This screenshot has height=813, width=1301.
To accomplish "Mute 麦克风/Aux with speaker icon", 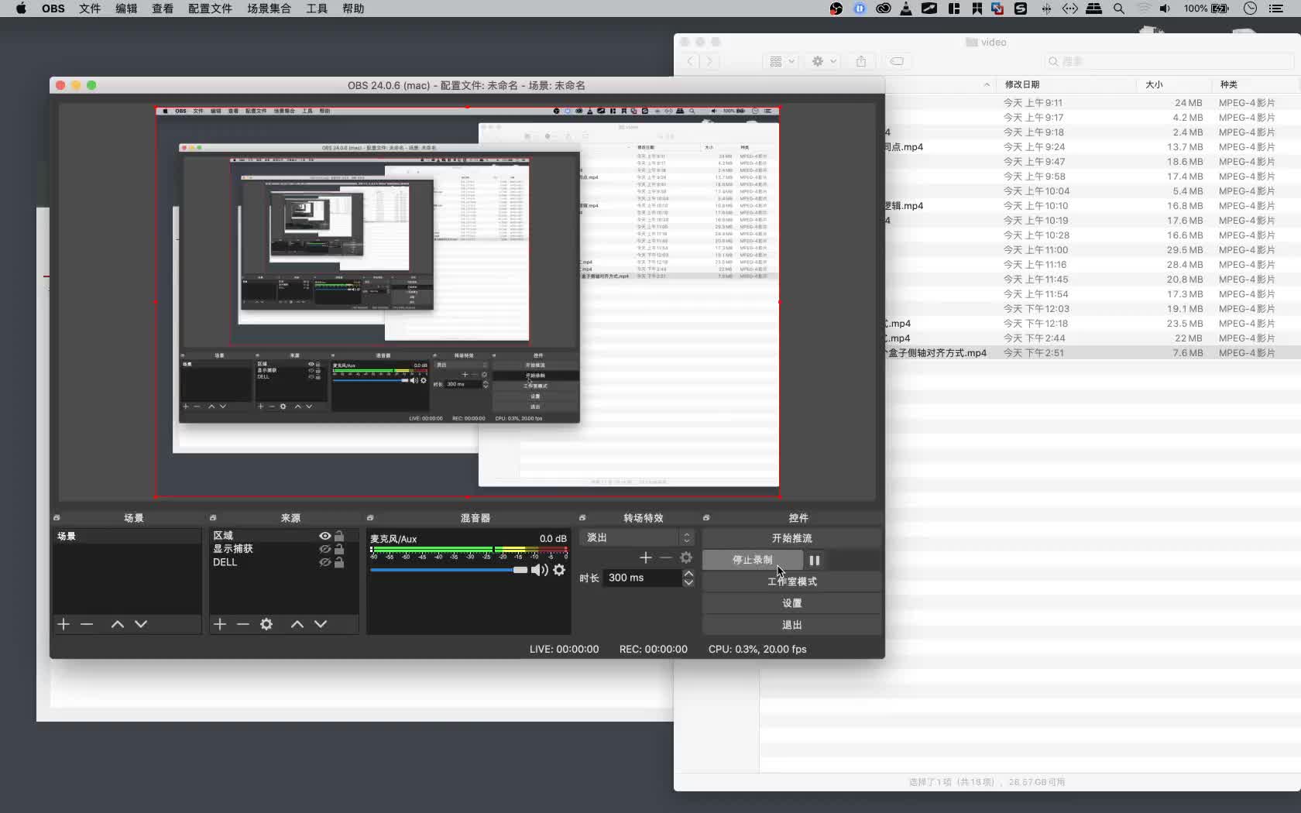I will [540, 570].
